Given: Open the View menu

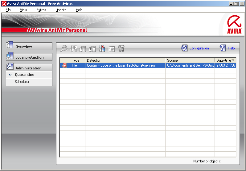Looking at the screenshot, I should [23, 10].
